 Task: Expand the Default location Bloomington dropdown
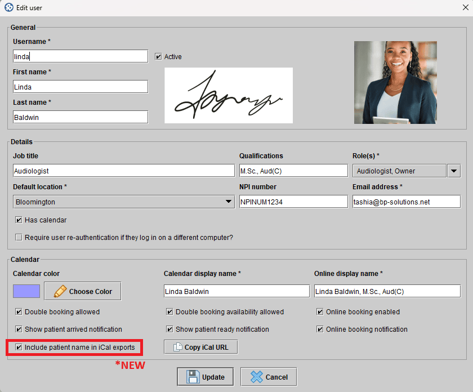coord(228,202)
